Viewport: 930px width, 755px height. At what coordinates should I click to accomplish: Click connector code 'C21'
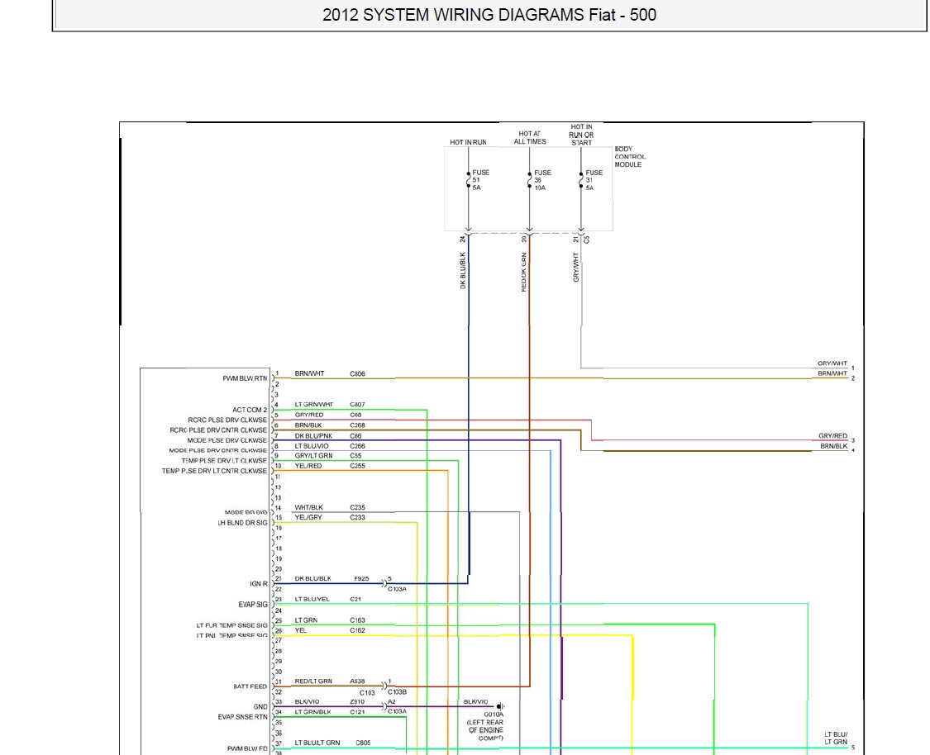coord(355,599)
